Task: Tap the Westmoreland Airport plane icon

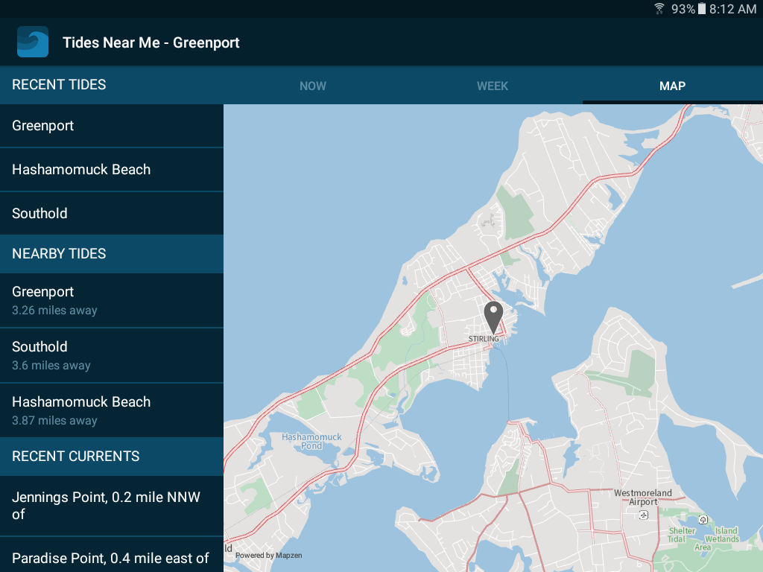Action: (643, 515)
